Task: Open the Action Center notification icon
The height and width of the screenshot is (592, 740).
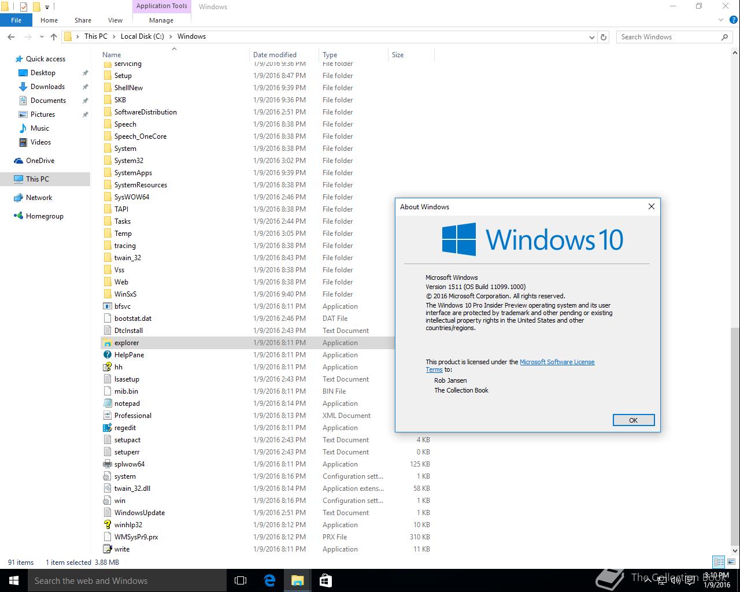Action: 689,581
